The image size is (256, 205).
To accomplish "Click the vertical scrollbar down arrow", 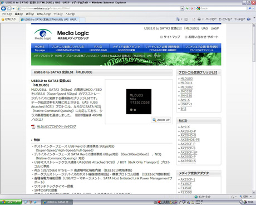I will (x=254, y=192).
